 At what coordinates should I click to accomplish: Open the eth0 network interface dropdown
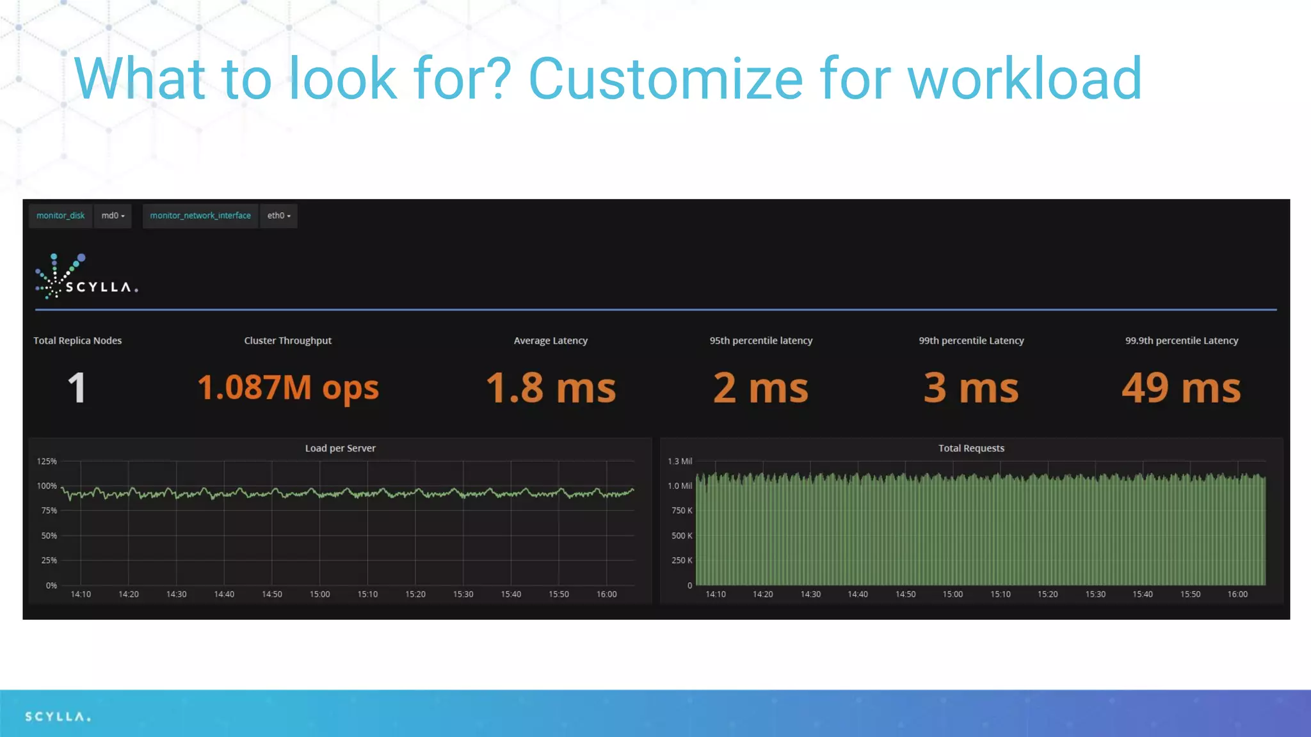[278, 216]
